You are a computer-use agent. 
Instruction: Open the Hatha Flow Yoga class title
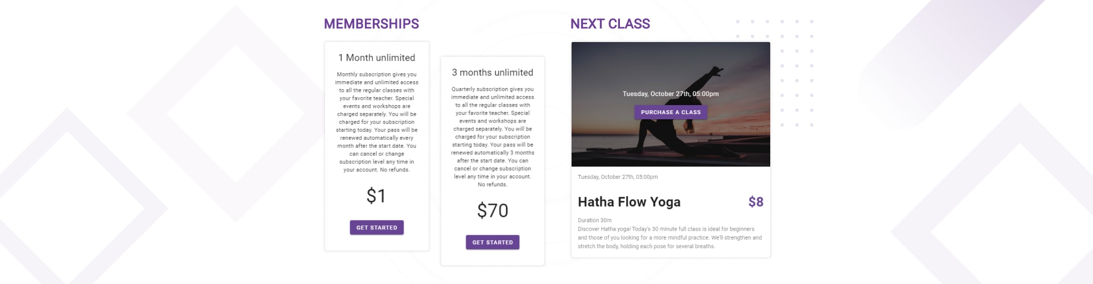[629, 202]
